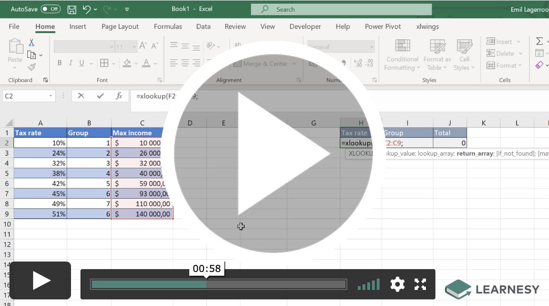Toggle bold formatting
This screenshot has width=549, height=306.
click(x=60, y=63)
